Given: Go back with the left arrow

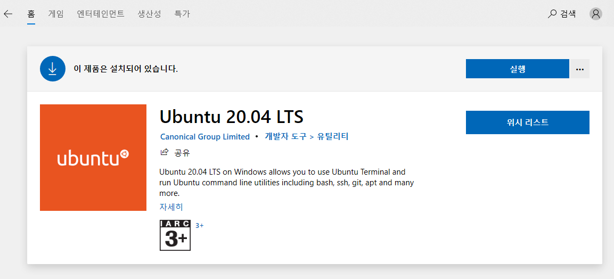Looking at the screenshot, I should pos(8,14).
